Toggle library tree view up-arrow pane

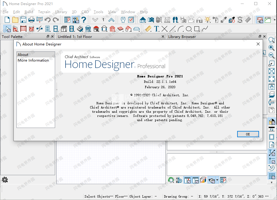click(x=187, y=180)
